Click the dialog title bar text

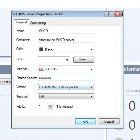(38, 14)
